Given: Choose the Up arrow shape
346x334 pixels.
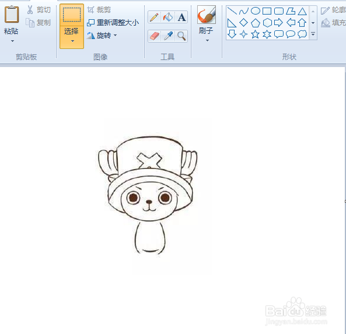Looking at the screenshot, I should [x=302, y=23].
